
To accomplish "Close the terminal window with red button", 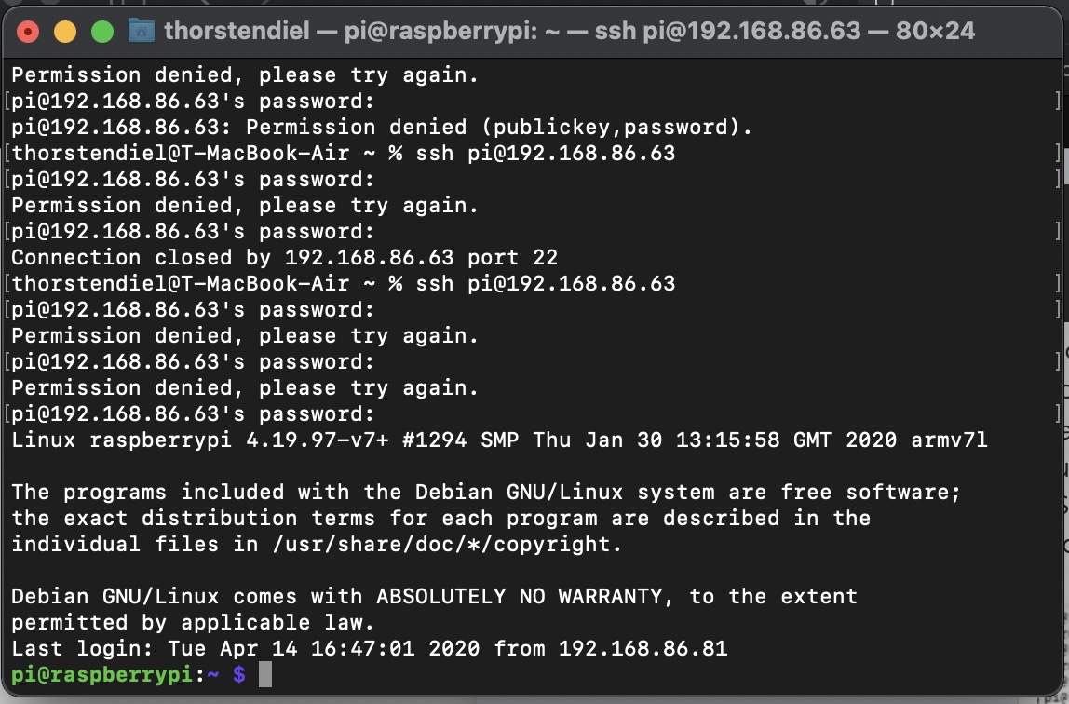I will click(28, 32).
